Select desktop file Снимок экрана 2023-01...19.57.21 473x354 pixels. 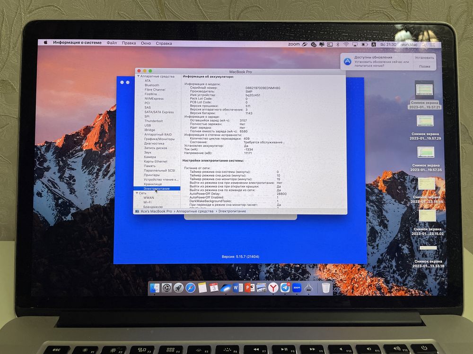424,94
